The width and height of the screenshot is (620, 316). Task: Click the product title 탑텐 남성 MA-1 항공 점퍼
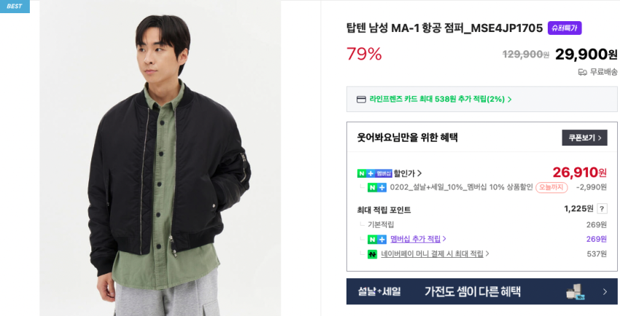click(x=444, y=28)
